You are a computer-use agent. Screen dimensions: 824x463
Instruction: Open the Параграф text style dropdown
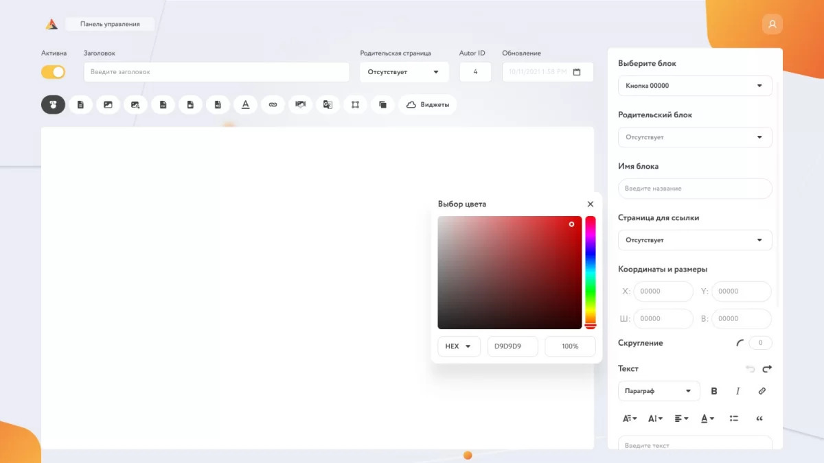coord(659,391)
